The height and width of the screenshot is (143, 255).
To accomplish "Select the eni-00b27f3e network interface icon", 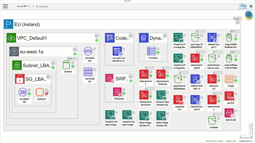I will [x=23, y=92].
